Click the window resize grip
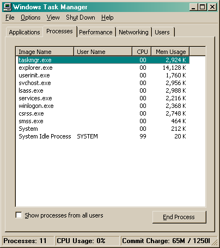 (215, 242)
